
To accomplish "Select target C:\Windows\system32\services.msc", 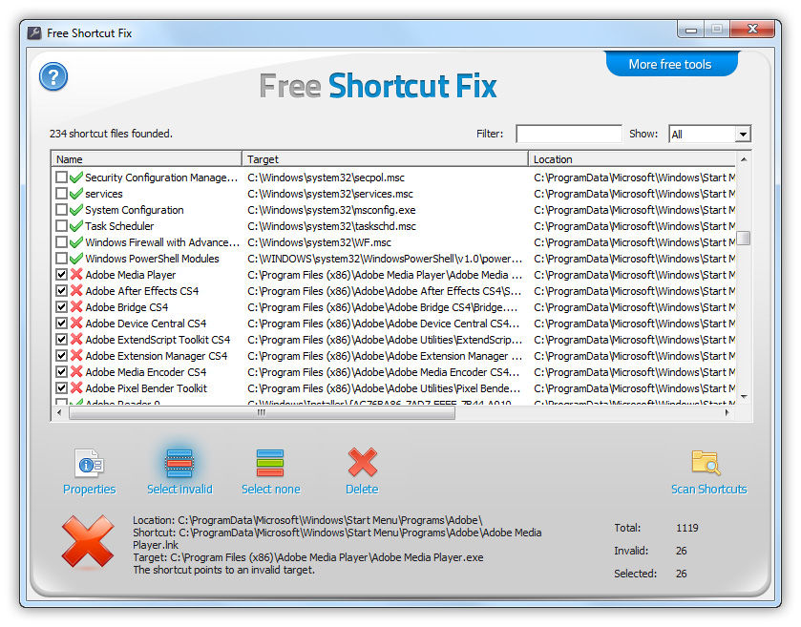I will 330,194.
